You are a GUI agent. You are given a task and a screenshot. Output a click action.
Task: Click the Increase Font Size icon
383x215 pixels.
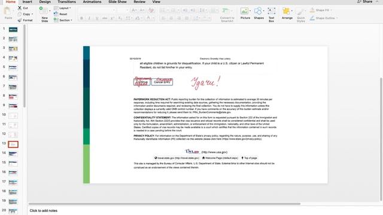134,10
